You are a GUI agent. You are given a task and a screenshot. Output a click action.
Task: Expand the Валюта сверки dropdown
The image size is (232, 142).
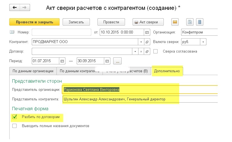203,42
